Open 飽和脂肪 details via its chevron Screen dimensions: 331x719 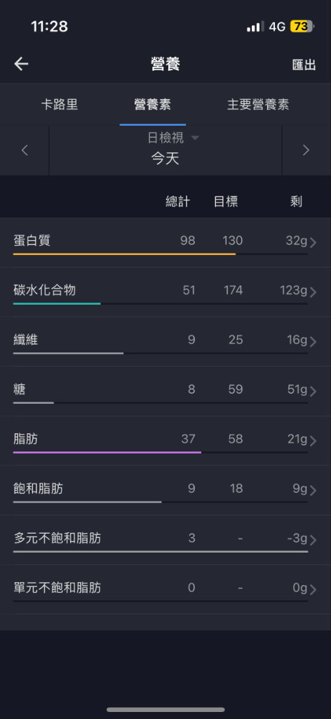click(313, 490)
